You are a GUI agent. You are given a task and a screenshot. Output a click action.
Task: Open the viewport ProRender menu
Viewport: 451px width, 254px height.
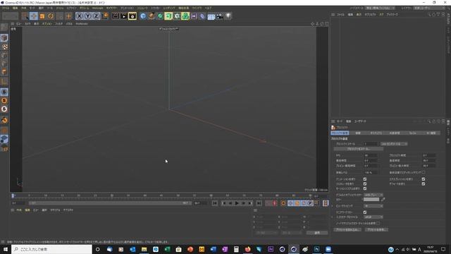coord(82,24)
